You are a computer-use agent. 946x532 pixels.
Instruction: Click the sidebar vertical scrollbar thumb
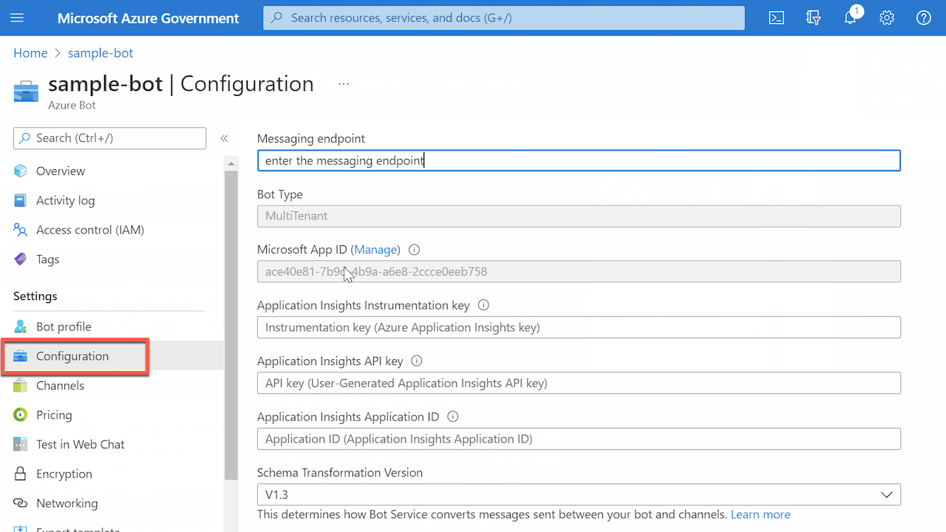[x=231, y=325]
